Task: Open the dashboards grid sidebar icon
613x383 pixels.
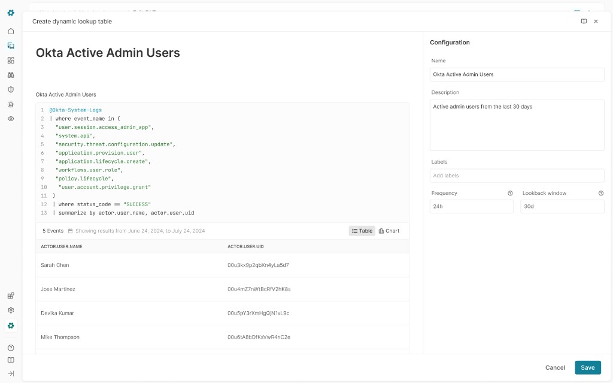Action: click(11, 61)
